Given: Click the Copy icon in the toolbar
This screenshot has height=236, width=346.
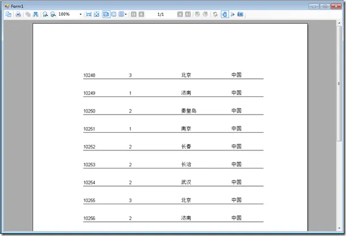Looking at the screenshot, I should [x=28, y=14].
